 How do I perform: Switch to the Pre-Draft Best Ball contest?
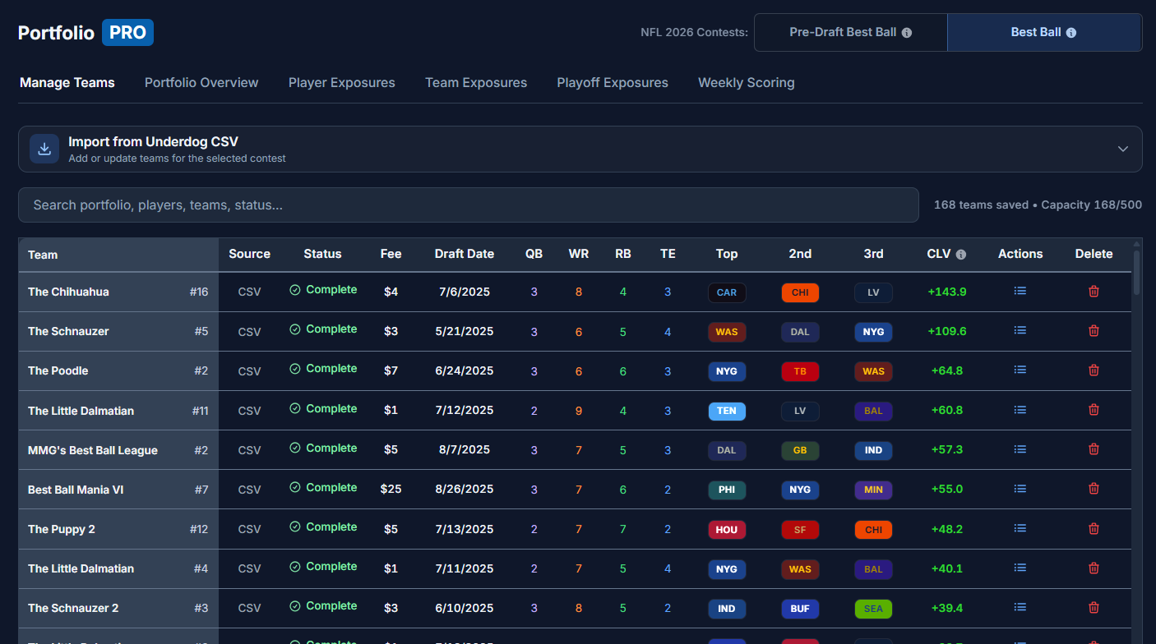tap(841, 32)
